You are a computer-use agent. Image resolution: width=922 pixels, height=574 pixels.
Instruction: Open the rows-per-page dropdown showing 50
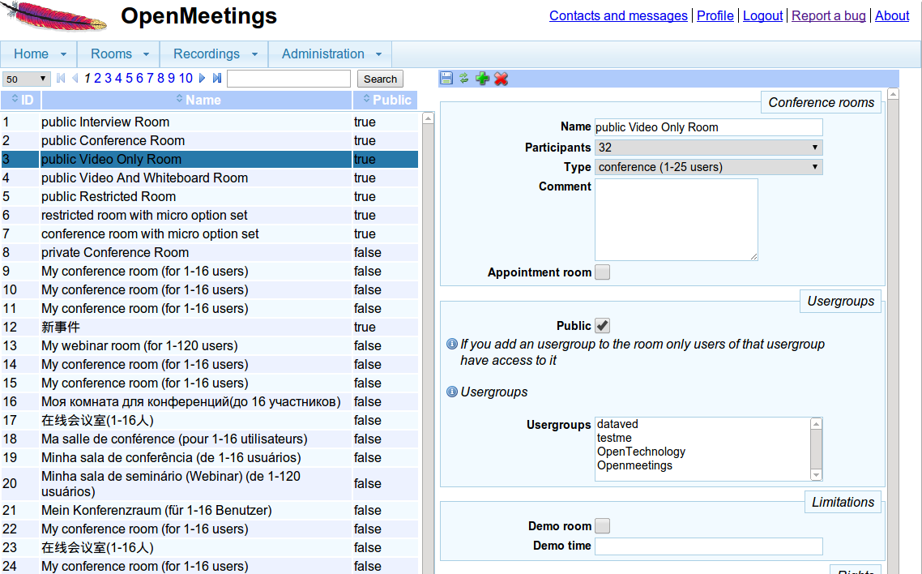point(27,79)
